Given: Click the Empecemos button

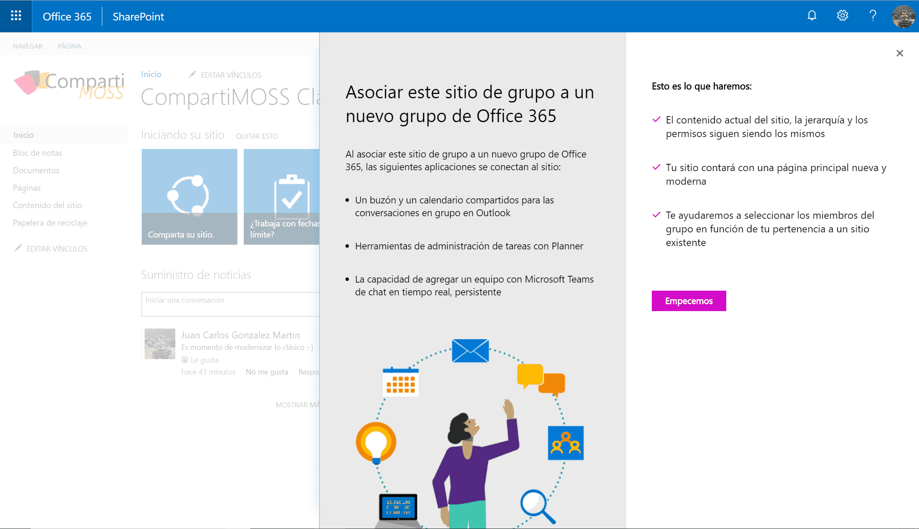Looking at the screenshot, I should pyautogui.click(x=689, y=301).
